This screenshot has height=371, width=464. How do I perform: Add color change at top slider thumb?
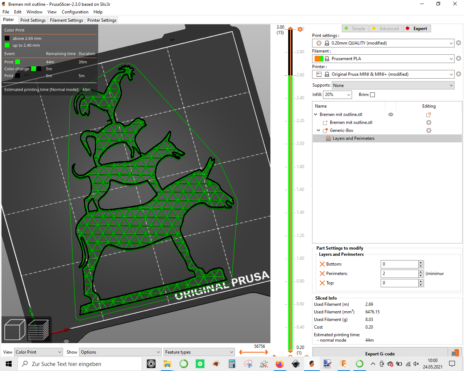[300, 29]
